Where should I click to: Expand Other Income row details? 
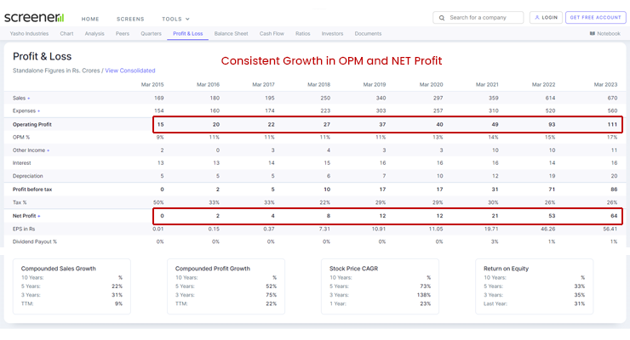[x=48, y=150]
